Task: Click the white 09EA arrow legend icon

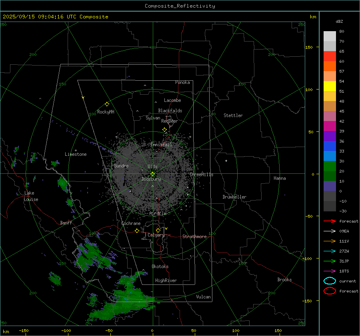Action: (330, 231)
